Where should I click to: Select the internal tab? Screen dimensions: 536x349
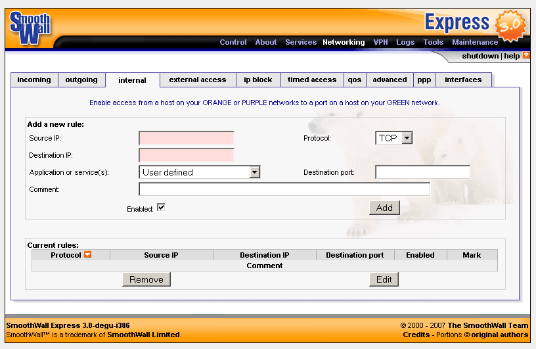132,80
